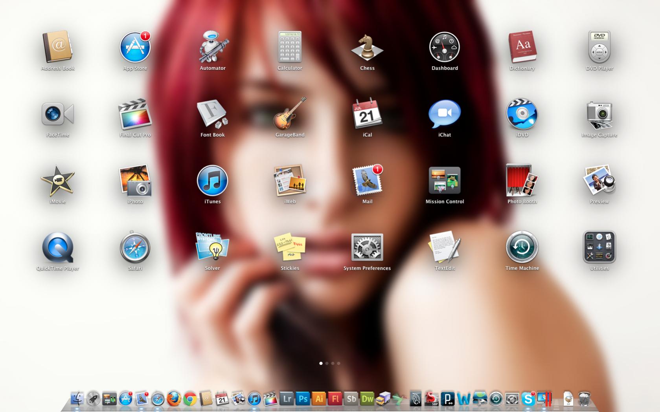Open the Stickies app

pyautogui.click(x=290, y=247)
